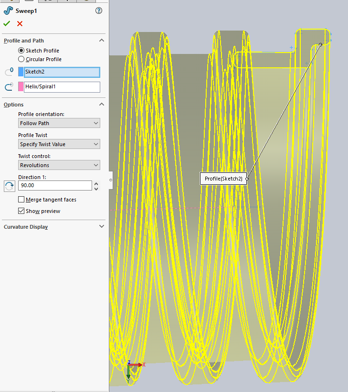Click the panel collapse handle on the divider
Screen dimensions: 348x392
(111, 180)
